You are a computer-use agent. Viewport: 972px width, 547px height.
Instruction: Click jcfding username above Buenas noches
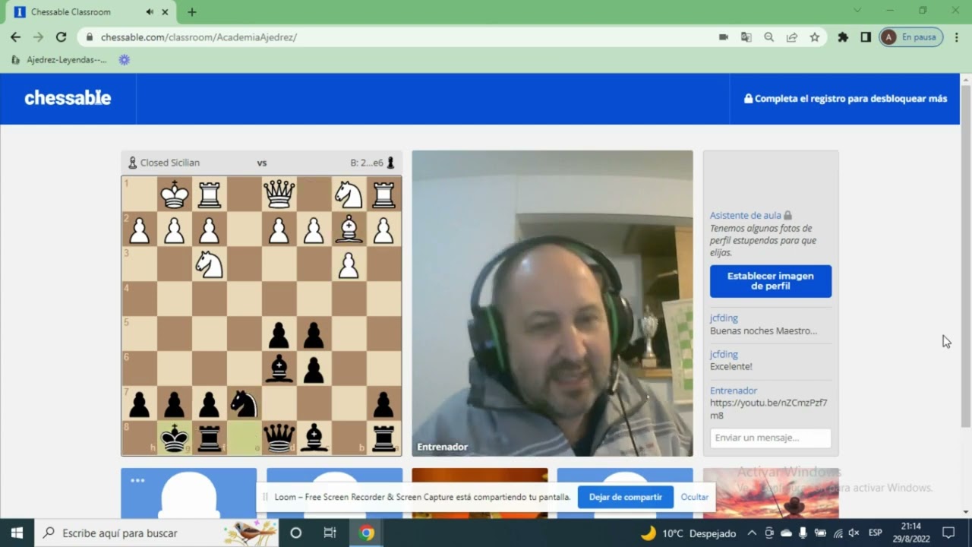click(724, 318)
